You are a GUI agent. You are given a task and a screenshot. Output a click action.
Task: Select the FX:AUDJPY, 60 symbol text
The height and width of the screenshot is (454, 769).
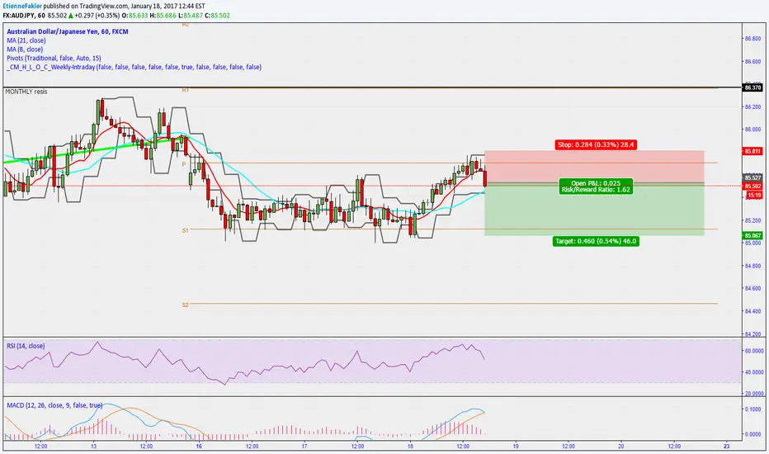(x=24, y=15)
